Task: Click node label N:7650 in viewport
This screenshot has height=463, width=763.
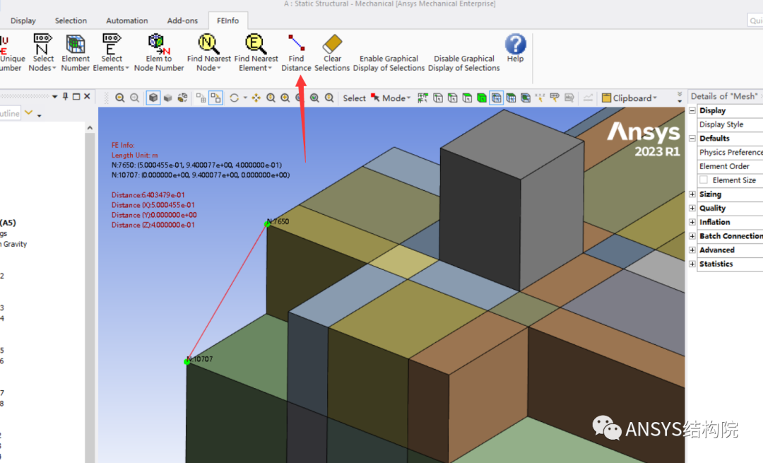Action: click(278, 221)
